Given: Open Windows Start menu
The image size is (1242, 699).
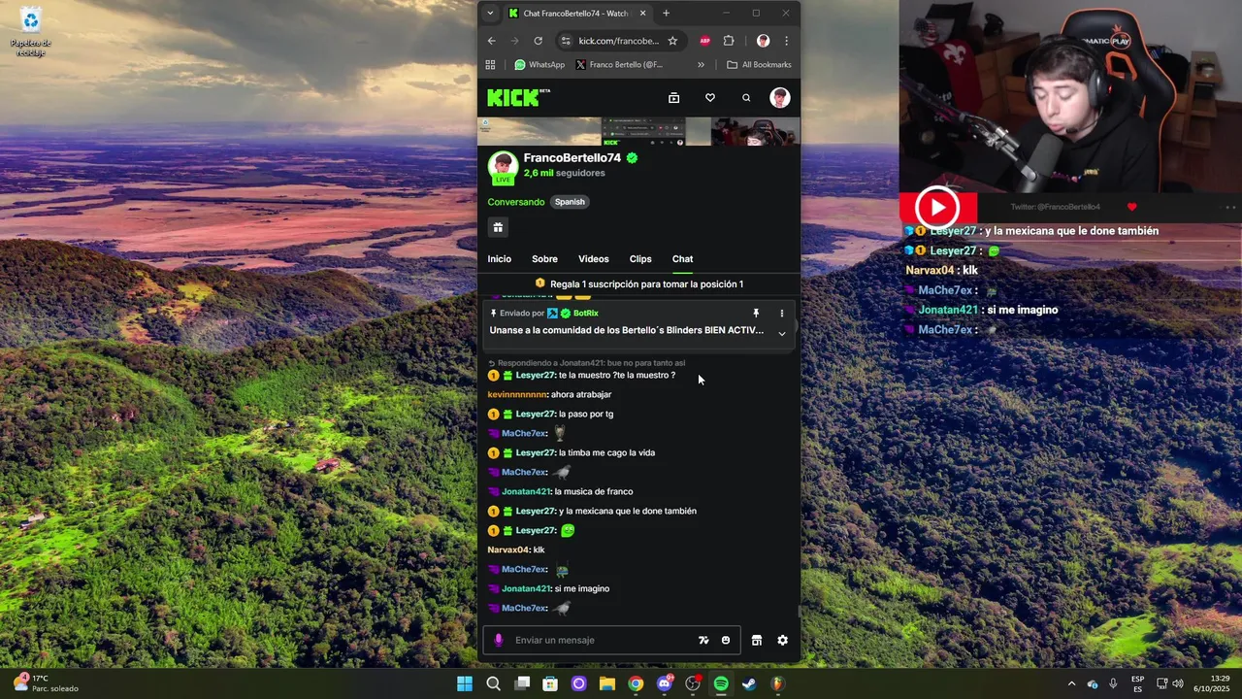Looking at the screenshot, I should tap(465, 683).
